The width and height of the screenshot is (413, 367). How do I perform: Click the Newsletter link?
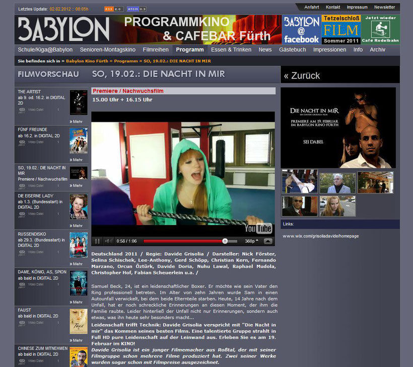pos(385,7)
